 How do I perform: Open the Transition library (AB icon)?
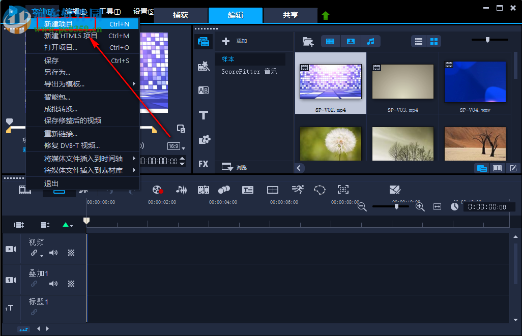tap(203, 90)
